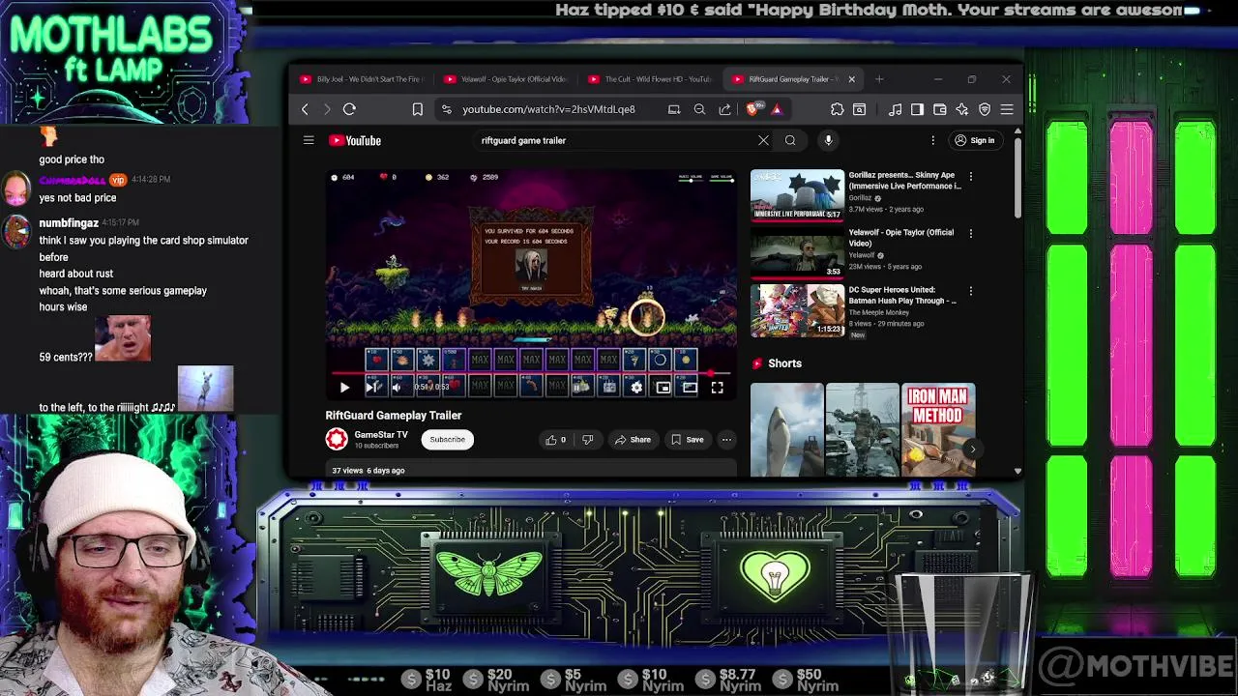The height and width of the screenshot is (696, 1238).
Task: Bookmark this page in browser
Action: point(418,109)
